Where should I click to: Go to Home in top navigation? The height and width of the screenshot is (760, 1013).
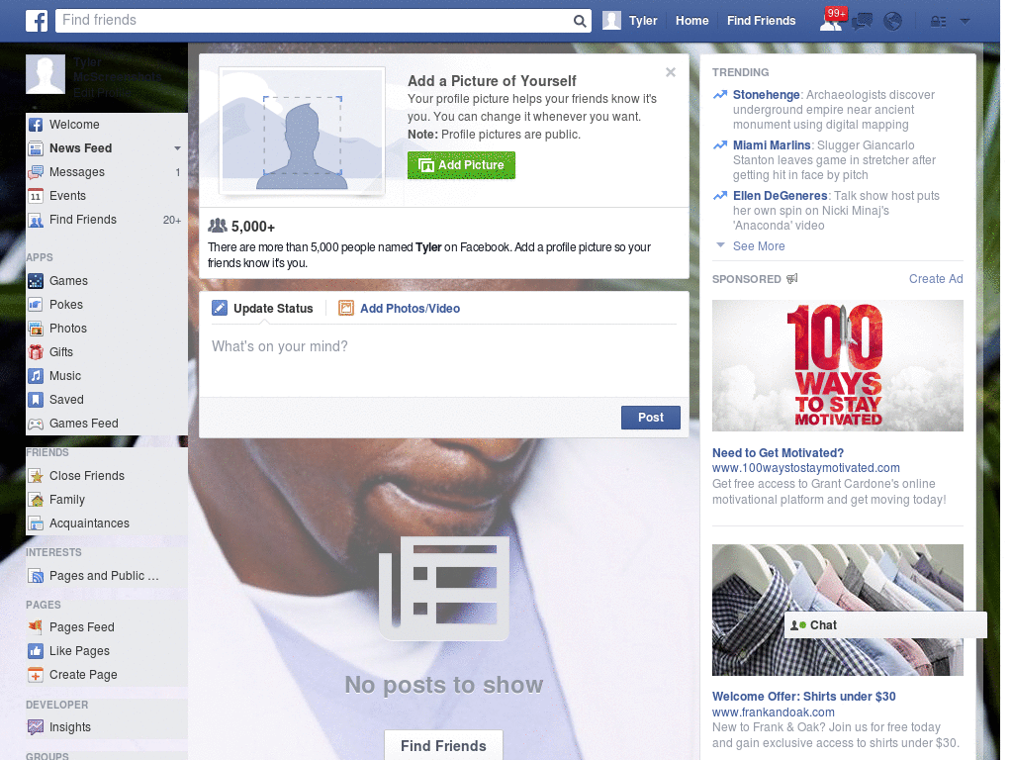[x=691, y=21]
